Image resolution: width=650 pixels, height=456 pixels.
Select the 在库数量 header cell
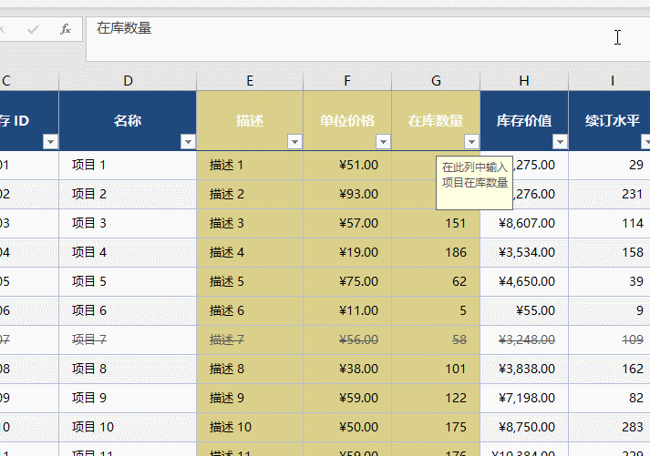[436, 120]
